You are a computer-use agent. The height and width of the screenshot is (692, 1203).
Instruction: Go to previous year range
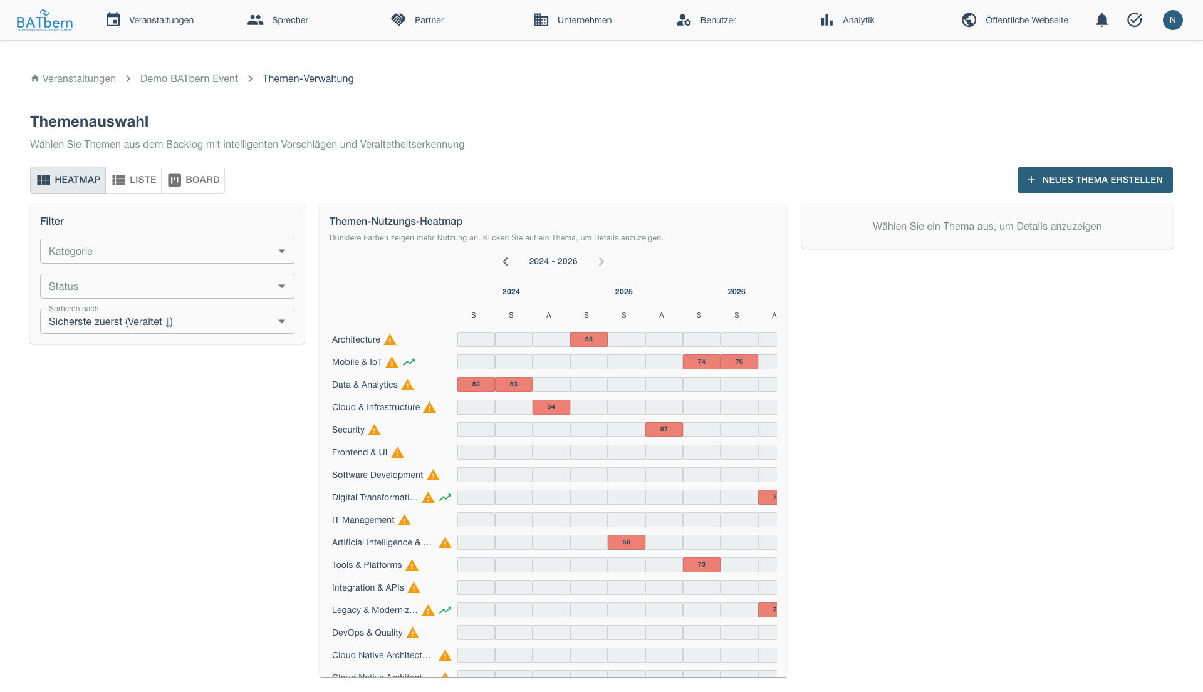pyautogui.click(x=506, y=261)
